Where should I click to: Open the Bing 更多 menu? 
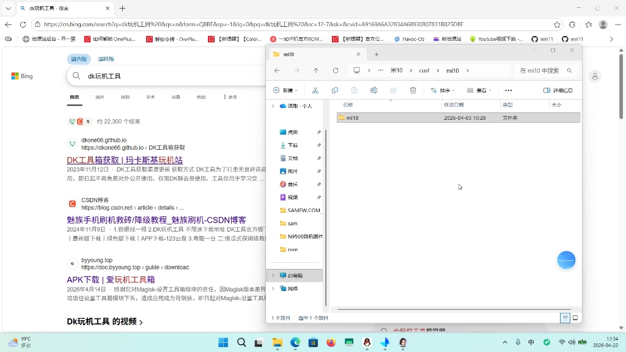pyautogui.click(x=230, y=97)
